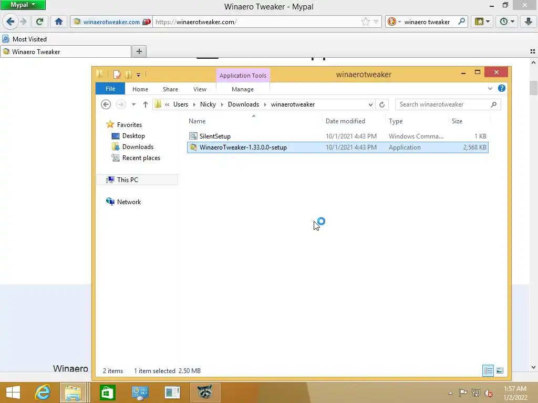Viewport: 538px width, 403px height.
Task: Click the Nicky breadcrumb in the address bar
Action: 208,104
